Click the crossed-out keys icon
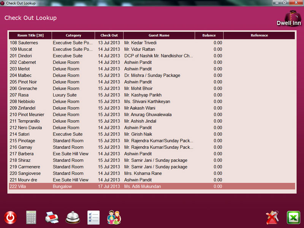The height and width of the screenshot is (228, 304). click(272, 218)
